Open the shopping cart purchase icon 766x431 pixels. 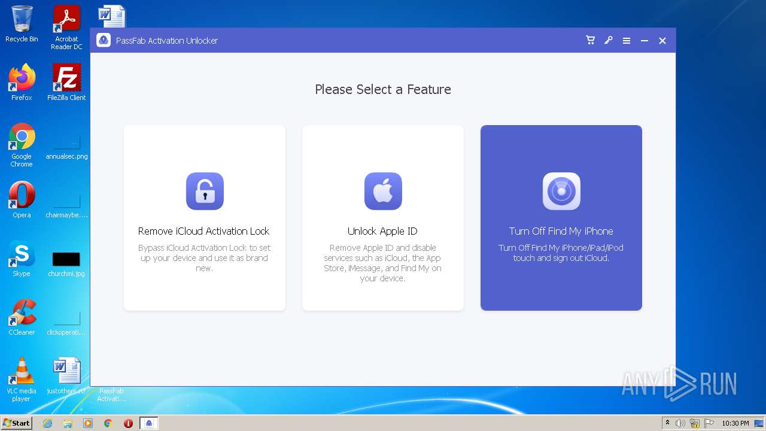point(590,40)
